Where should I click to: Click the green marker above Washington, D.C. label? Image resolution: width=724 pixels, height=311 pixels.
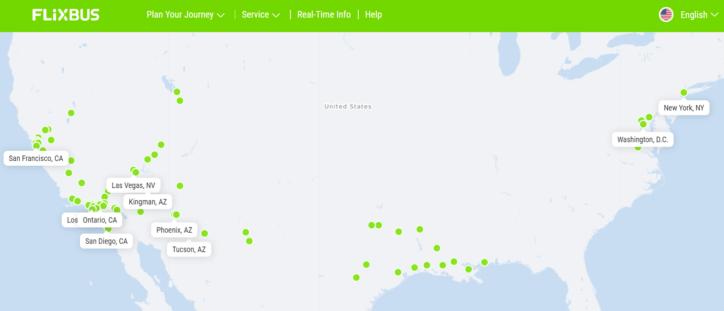(x=643, y=124)
